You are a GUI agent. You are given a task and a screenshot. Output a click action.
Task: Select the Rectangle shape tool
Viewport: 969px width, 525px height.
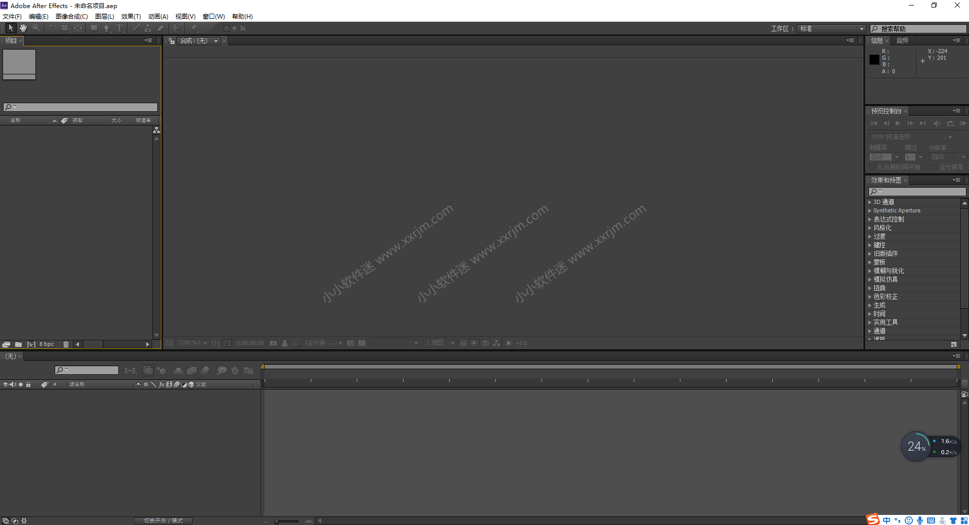94,28
